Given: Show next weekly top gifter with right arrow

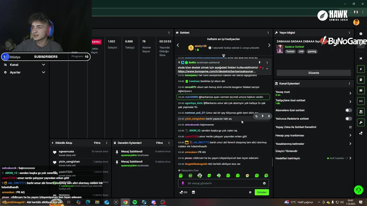Looking at the screenshot, I should pos(269,45).
